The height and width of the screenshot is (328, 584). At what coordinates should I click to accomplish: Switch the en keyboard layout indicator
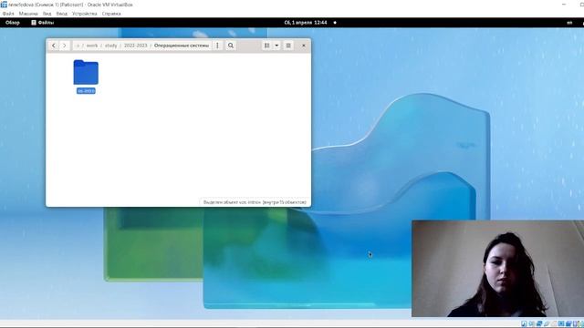click(569, 23)
